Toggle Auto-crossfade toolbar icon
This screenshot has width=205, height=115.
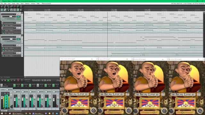[2, 10]
